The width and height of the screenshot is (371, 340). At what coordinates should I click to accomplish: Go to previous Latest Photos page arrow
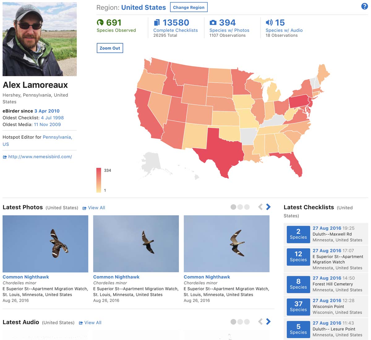(260, 207)
